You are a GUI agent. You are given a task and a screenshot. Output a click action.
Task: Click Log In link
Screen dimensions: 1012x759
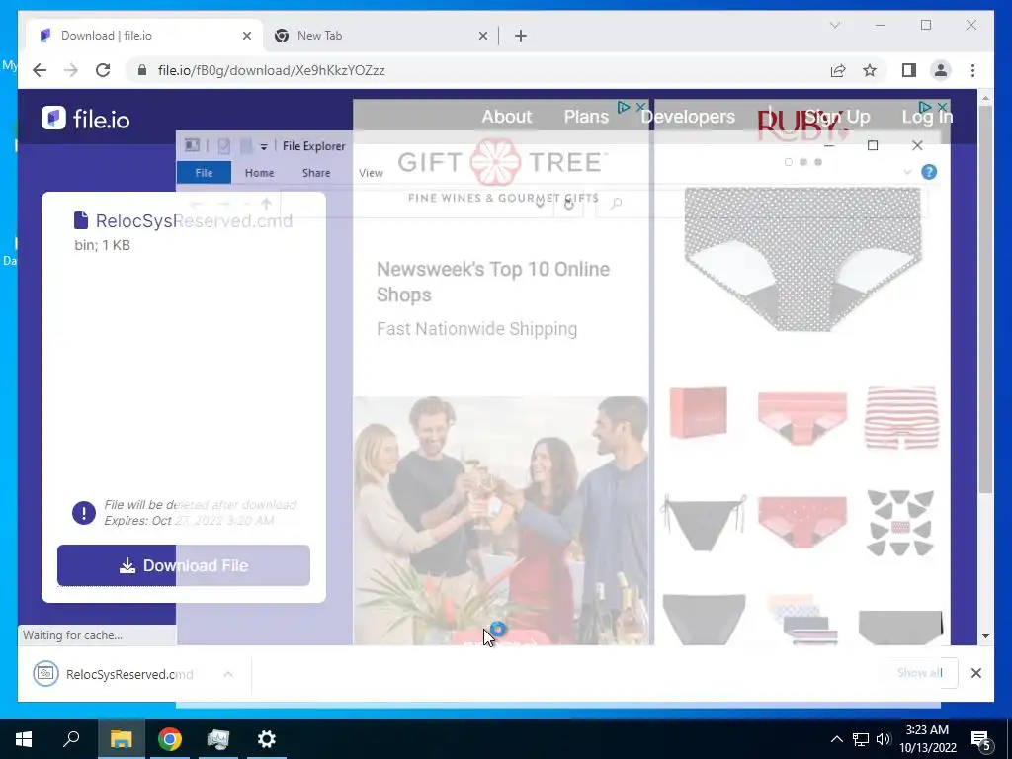click(x=927, y=117)
